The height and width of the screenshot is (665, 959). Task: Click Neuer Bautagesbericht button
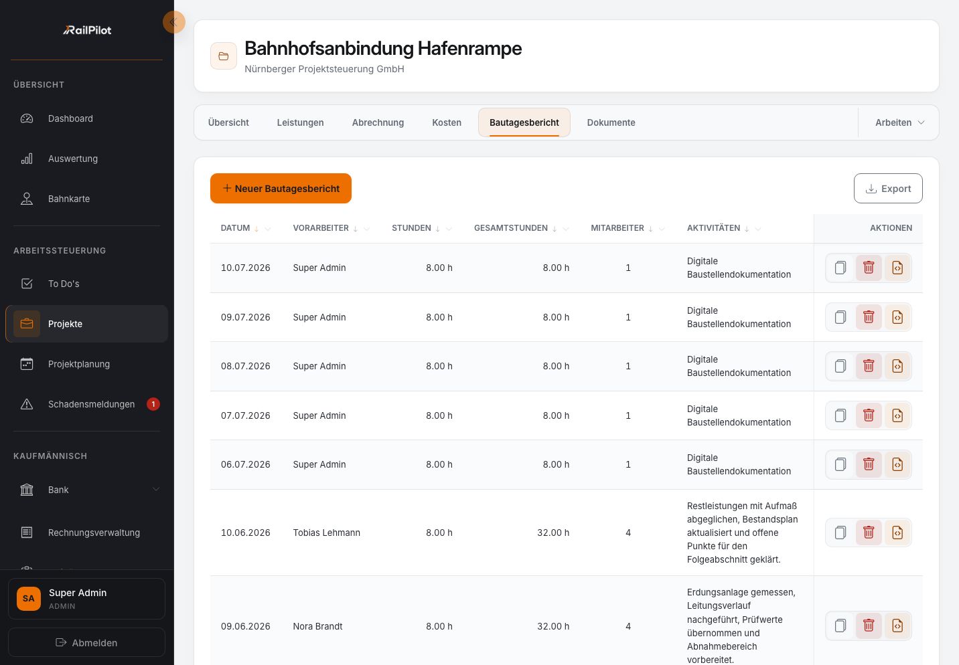(x=281, y=189)
